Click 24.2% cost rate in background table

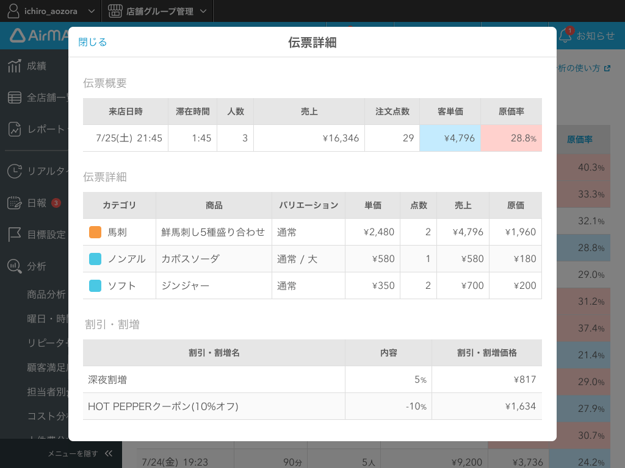point(591,462)
